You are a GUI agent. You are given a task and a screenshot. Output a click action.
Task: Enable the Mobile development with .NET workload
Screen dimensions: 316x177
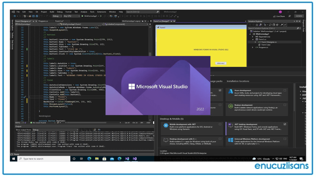click(x=220, y=124)
